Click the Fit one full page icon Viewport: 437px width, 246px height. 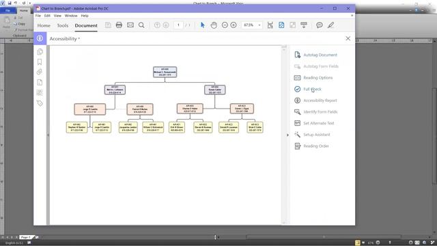coord(281,25)
